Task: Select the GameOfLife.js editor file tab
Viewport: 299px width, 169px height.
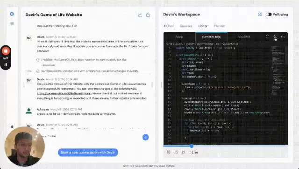Action: (211, 37)
